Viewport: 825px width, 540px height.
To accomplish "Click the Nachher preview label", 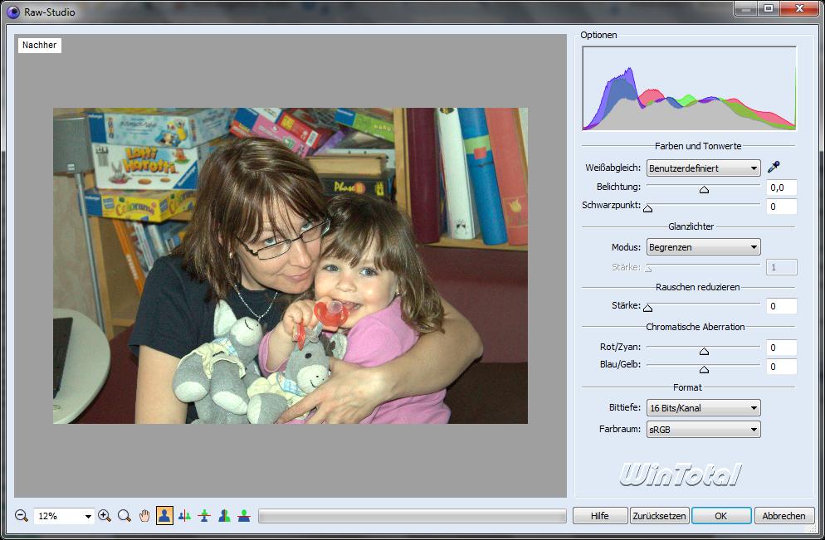I will click(40, 46).
